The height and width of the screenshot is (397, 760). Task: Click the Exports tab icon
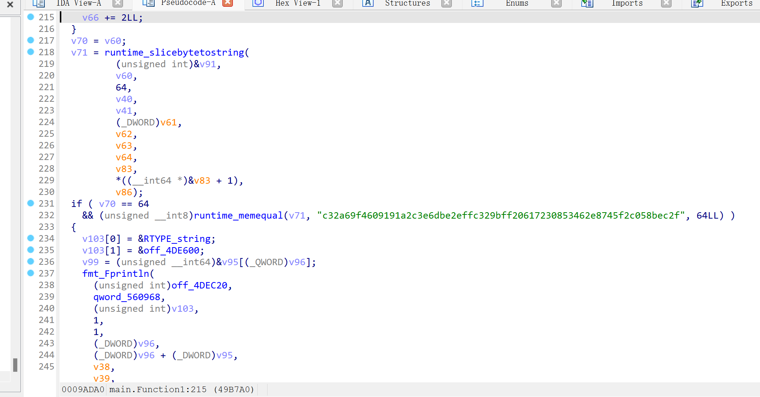(x=697, y=3)
